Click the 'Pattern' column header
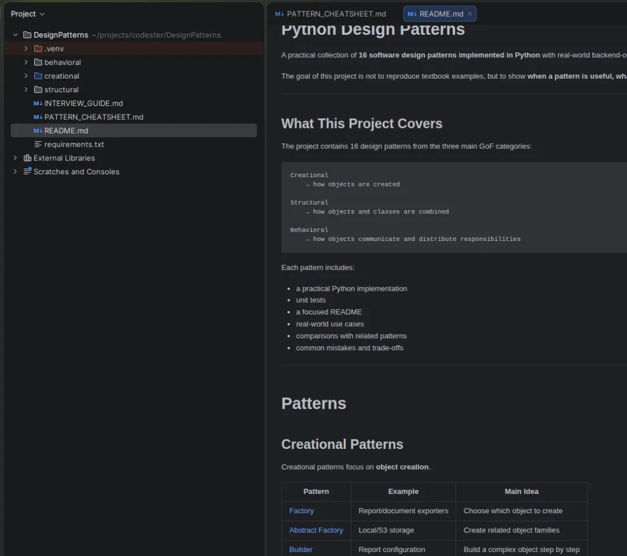This screenshot has height=556, width=627. (316, 491)
